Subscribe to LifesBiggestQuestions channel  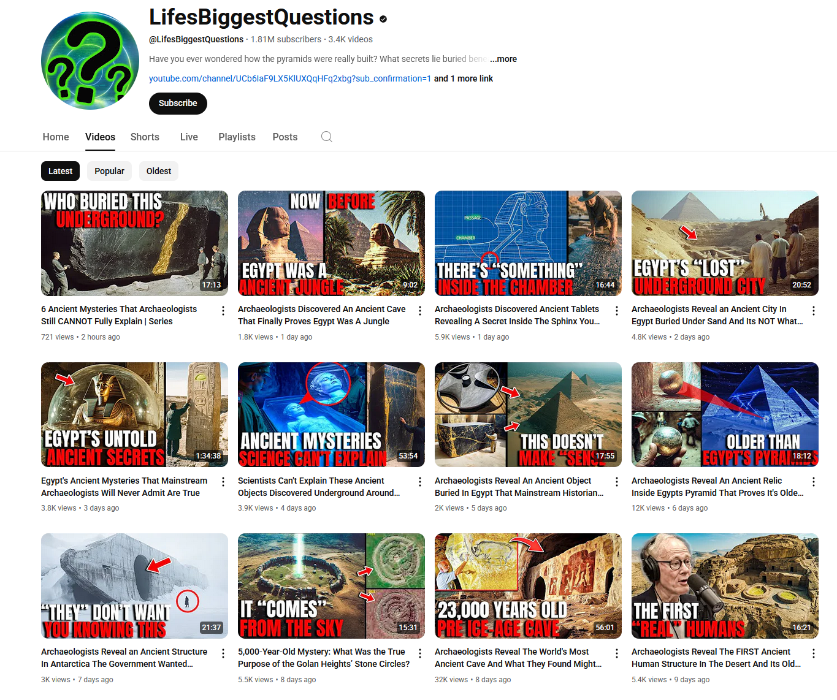coord(178,103)
